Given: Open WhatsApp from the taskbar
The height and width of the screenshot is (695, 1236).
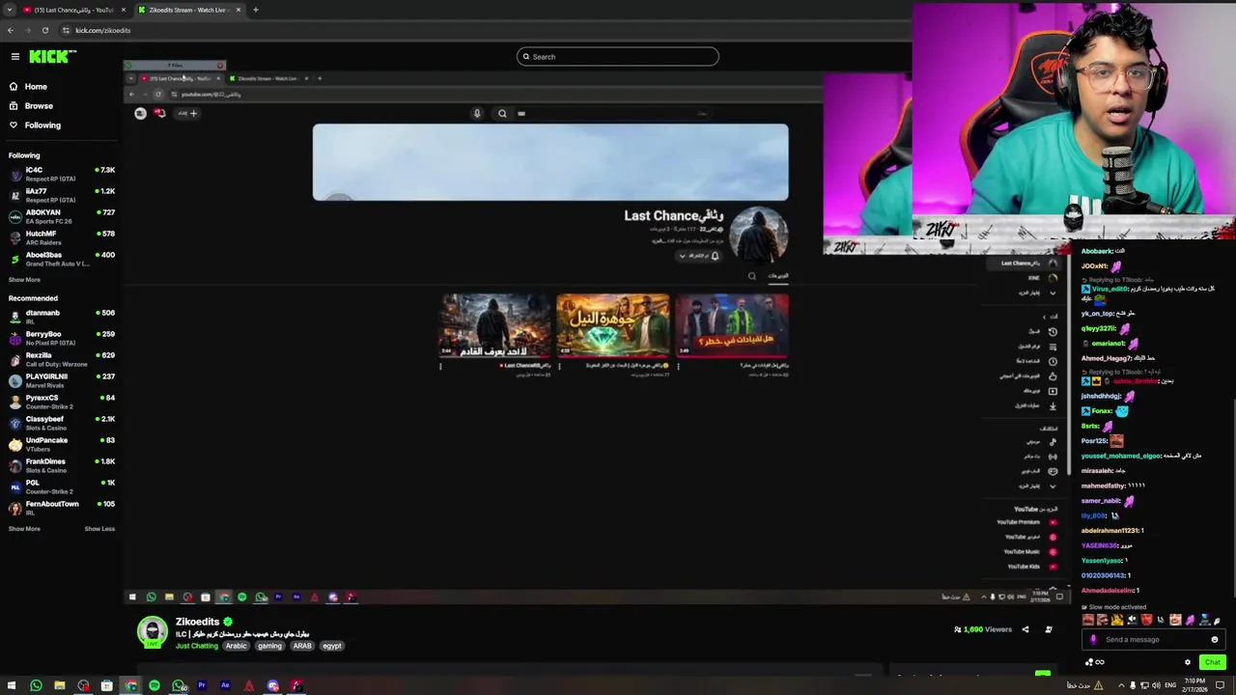Looking at the screenshot, I should [36, 686].
